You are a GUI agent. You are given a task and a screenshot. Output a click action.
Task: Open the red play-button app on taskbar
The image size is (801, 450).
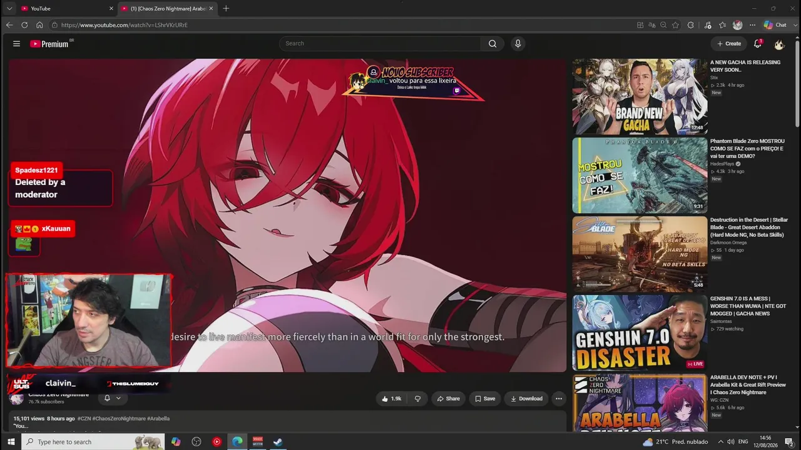[x=217, y=442]
